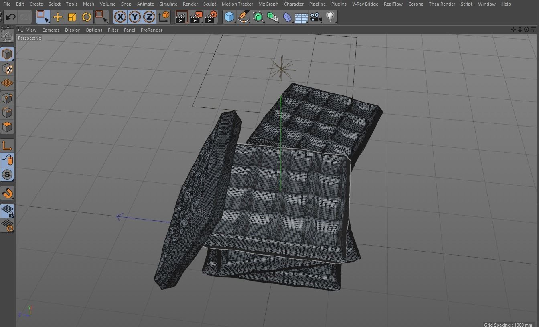This screenshot has height=327, width=539.
Task: Open the Sculpt menu
Action: [x=210, y=4]
